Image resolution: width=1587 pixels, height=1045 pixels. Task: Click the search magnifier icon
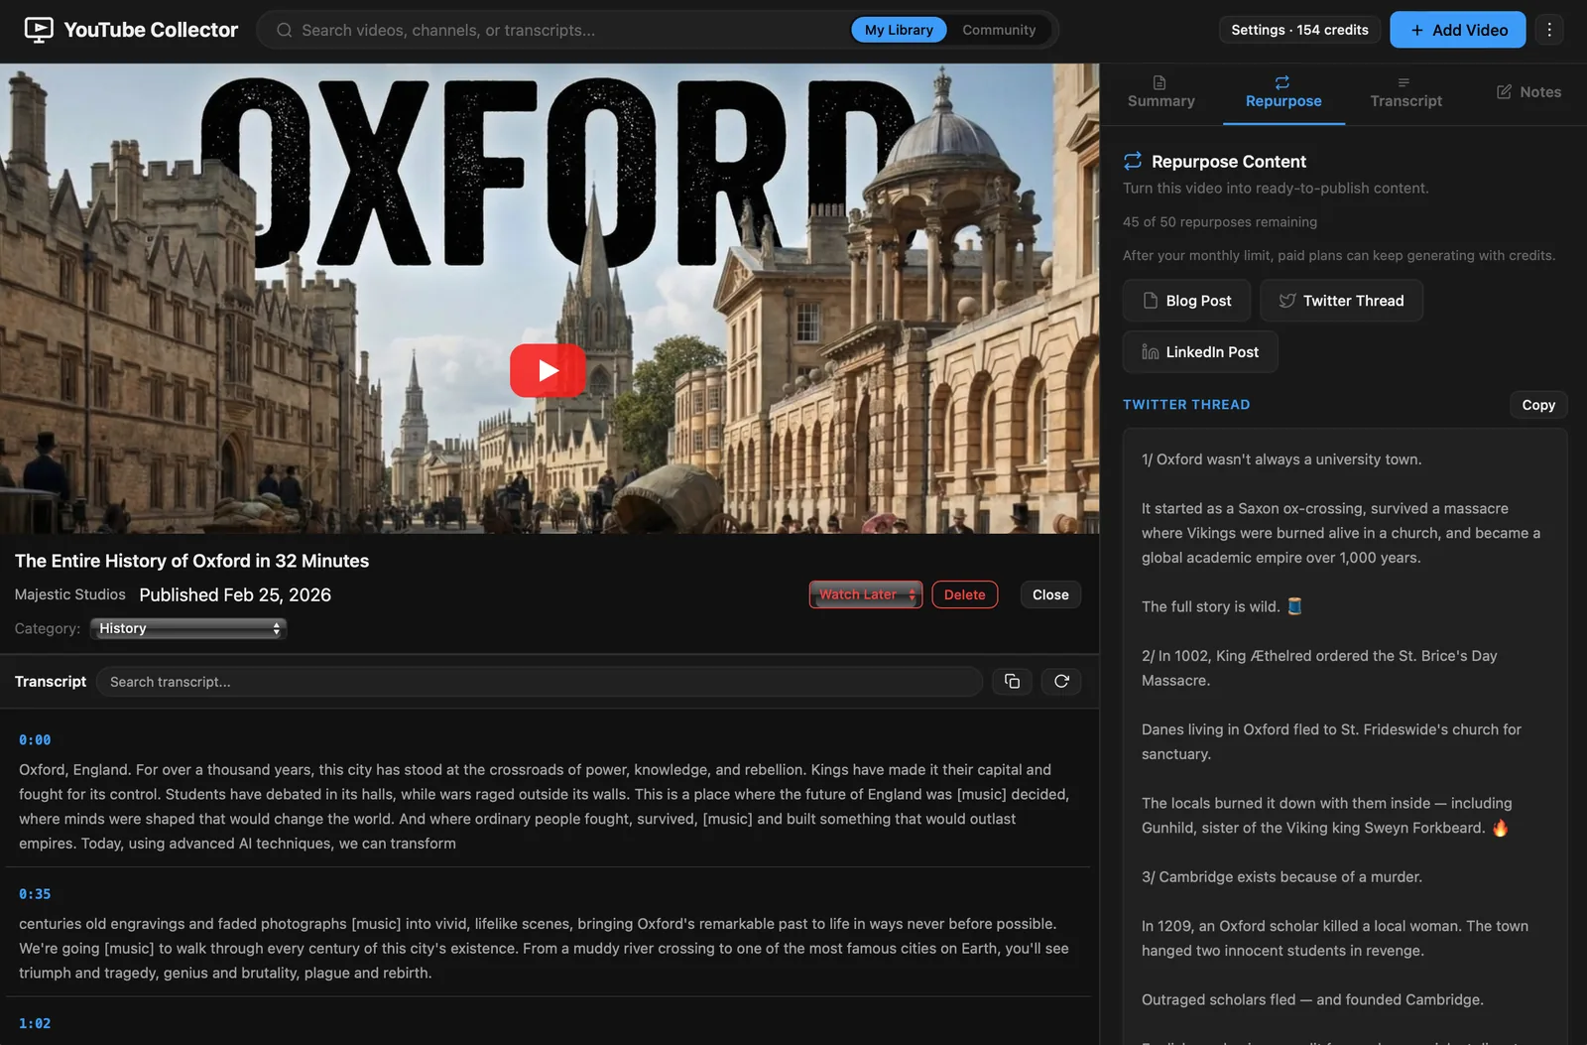click(285, 30)
